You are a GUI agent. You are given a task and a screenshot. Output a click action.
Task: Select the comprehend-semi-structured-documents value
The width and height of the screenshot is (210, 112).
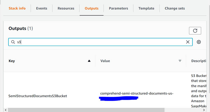click(137, 94)
